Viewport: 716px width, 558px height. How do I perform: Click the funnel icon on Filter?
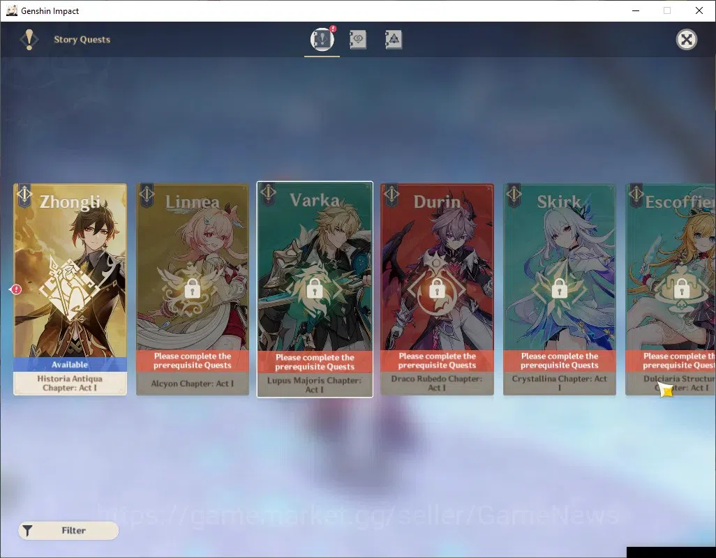click(28, 531)
